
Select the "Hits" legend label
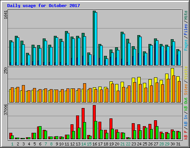coord(186,15)
